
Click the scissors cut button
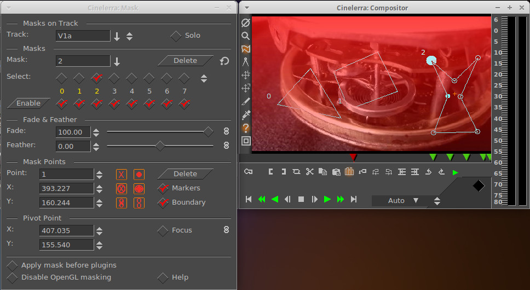[309, 172]
